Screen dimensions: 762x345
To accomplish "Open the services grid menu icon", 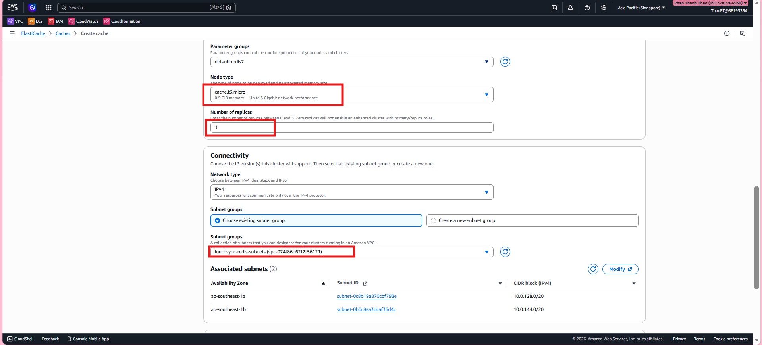I will tap(48, 8).
